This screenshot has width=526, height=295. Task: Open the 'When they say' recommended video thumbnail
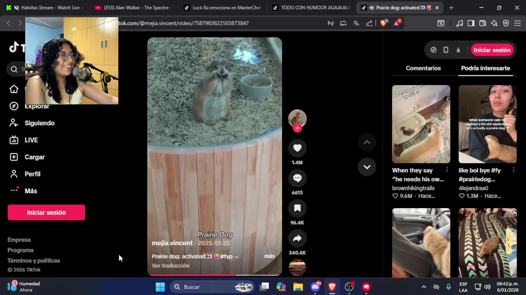point(421,124)
